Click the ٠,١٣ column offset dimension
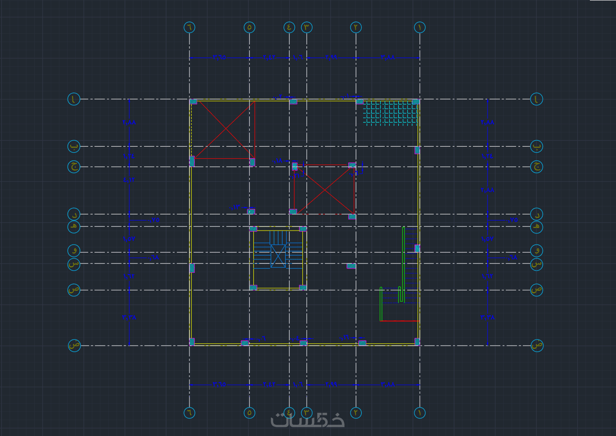 point(235,207)
